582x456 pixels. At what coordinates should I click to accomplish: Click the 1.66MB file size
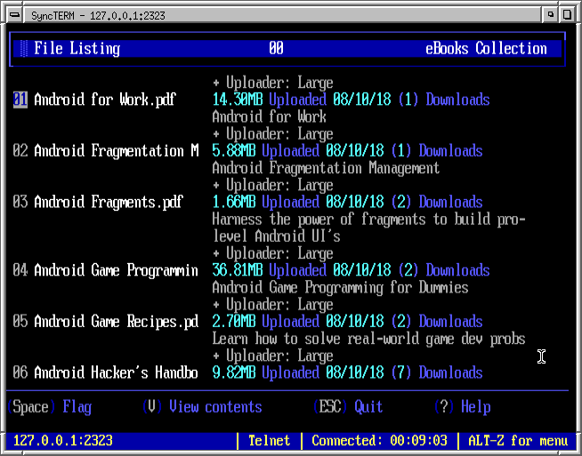(234, 202)
